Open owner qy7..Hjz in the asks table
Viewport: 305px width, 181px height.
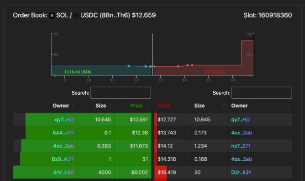[240, 119]
